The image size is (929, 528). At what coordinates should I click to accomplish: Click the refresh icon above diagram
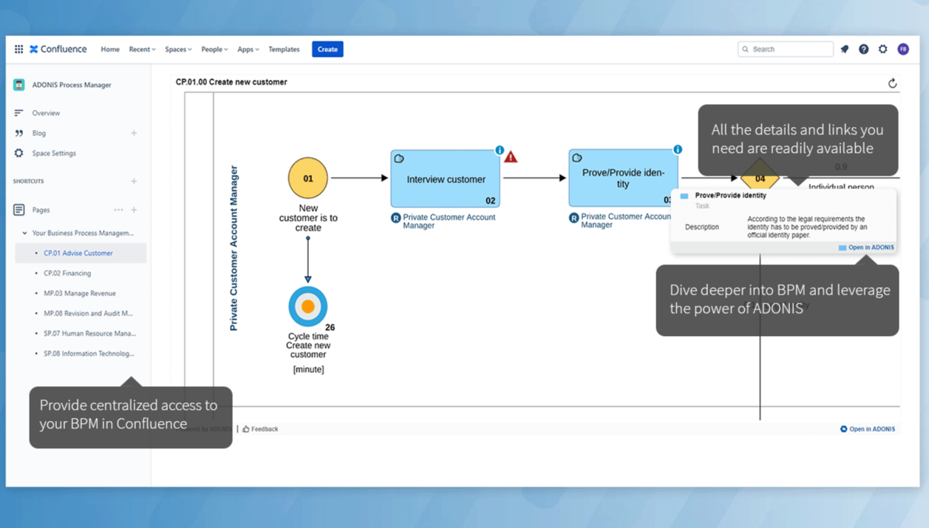pyautogui.click(x=892, y=83)
